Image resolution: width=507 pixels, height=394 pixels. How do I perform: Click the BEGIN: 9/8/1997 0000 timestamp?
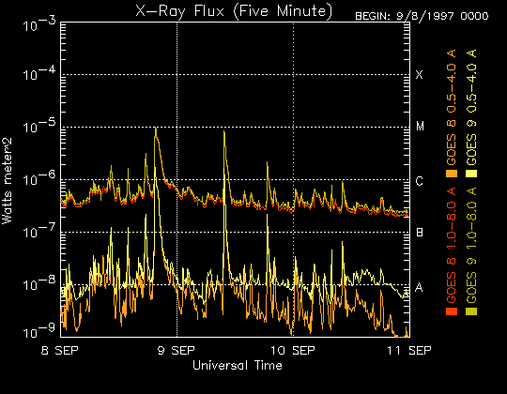(422, 16)
